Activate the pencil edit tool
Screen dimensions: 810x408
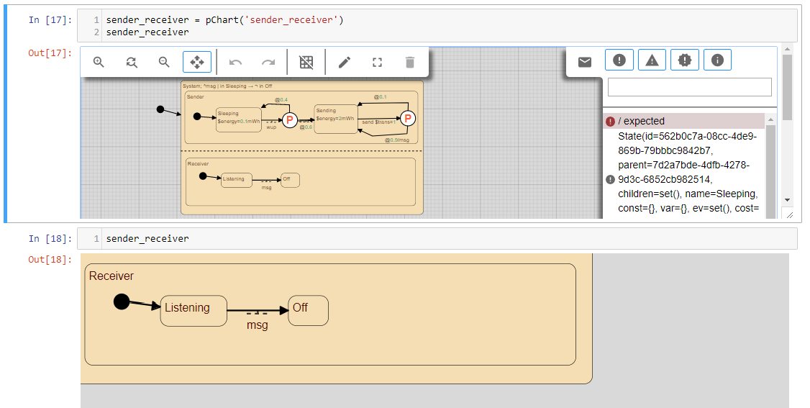click(345, 63)
